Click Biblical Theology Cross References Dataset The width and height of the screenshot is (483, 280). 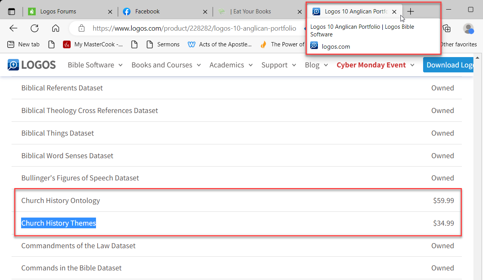click(x=89, y=110)
